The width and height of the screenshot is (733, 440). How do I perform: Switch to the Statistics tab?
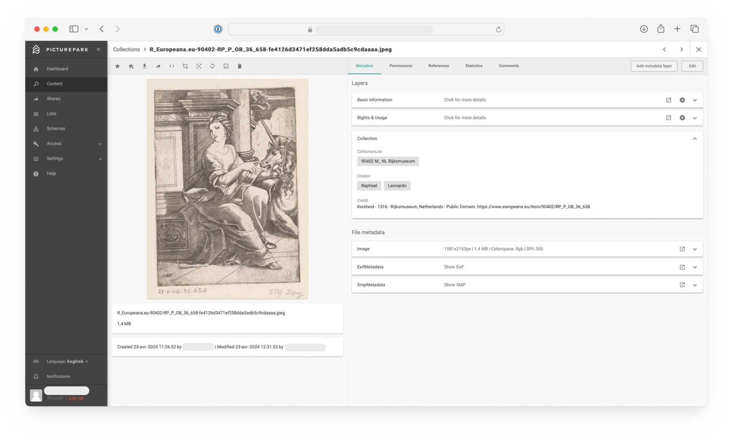pos(474,66)
